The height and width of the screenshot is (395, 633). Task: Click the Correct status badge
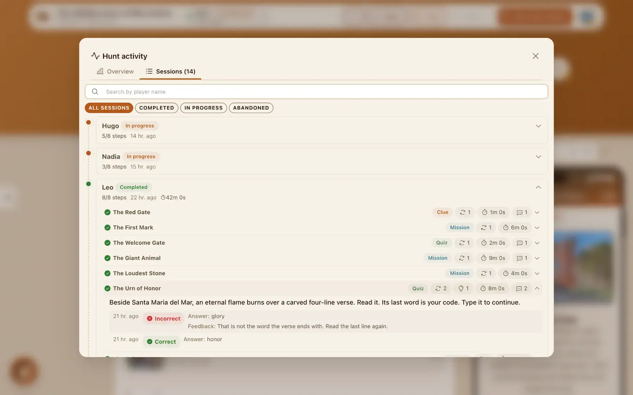coord(161,342)
